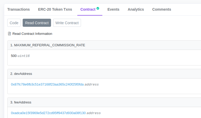The height and width of the screenshot is (118, 201).
Task: Open the devAddress 0x87fc78e6... link
Action: pyautogui.click(x=47, y=84)
